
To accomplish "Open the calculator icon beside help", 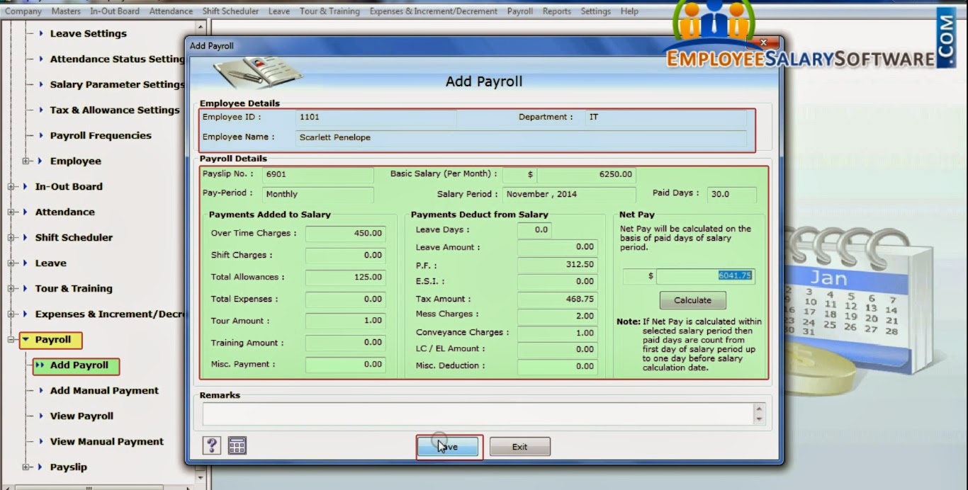I will (237, 445).
